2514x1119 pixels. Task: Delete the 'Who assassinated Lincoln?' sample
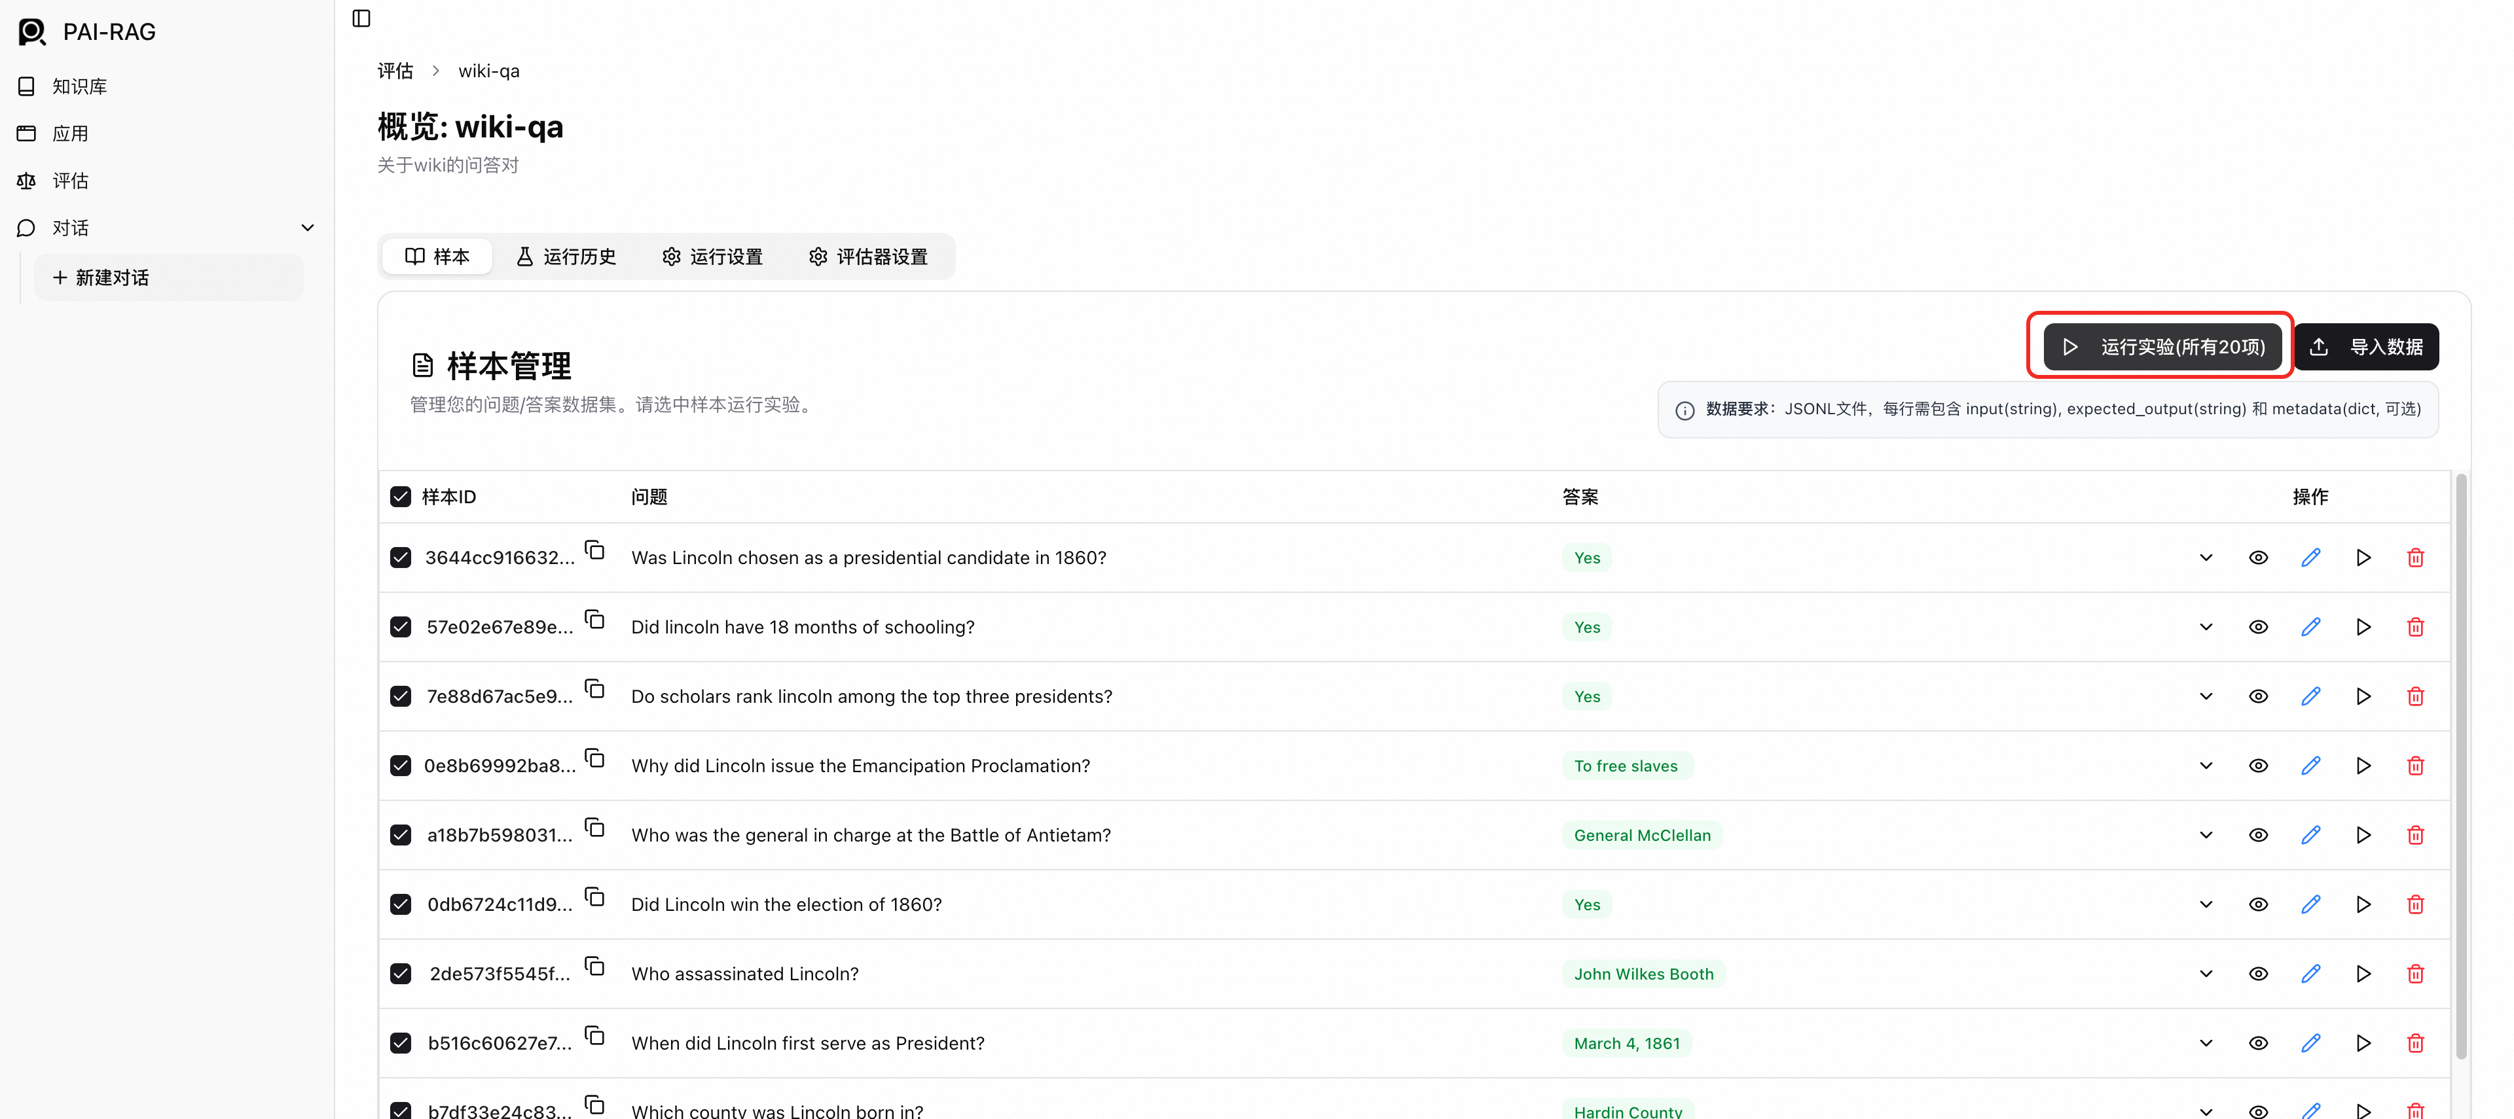pyautogui.click(x=2414, y=974)
